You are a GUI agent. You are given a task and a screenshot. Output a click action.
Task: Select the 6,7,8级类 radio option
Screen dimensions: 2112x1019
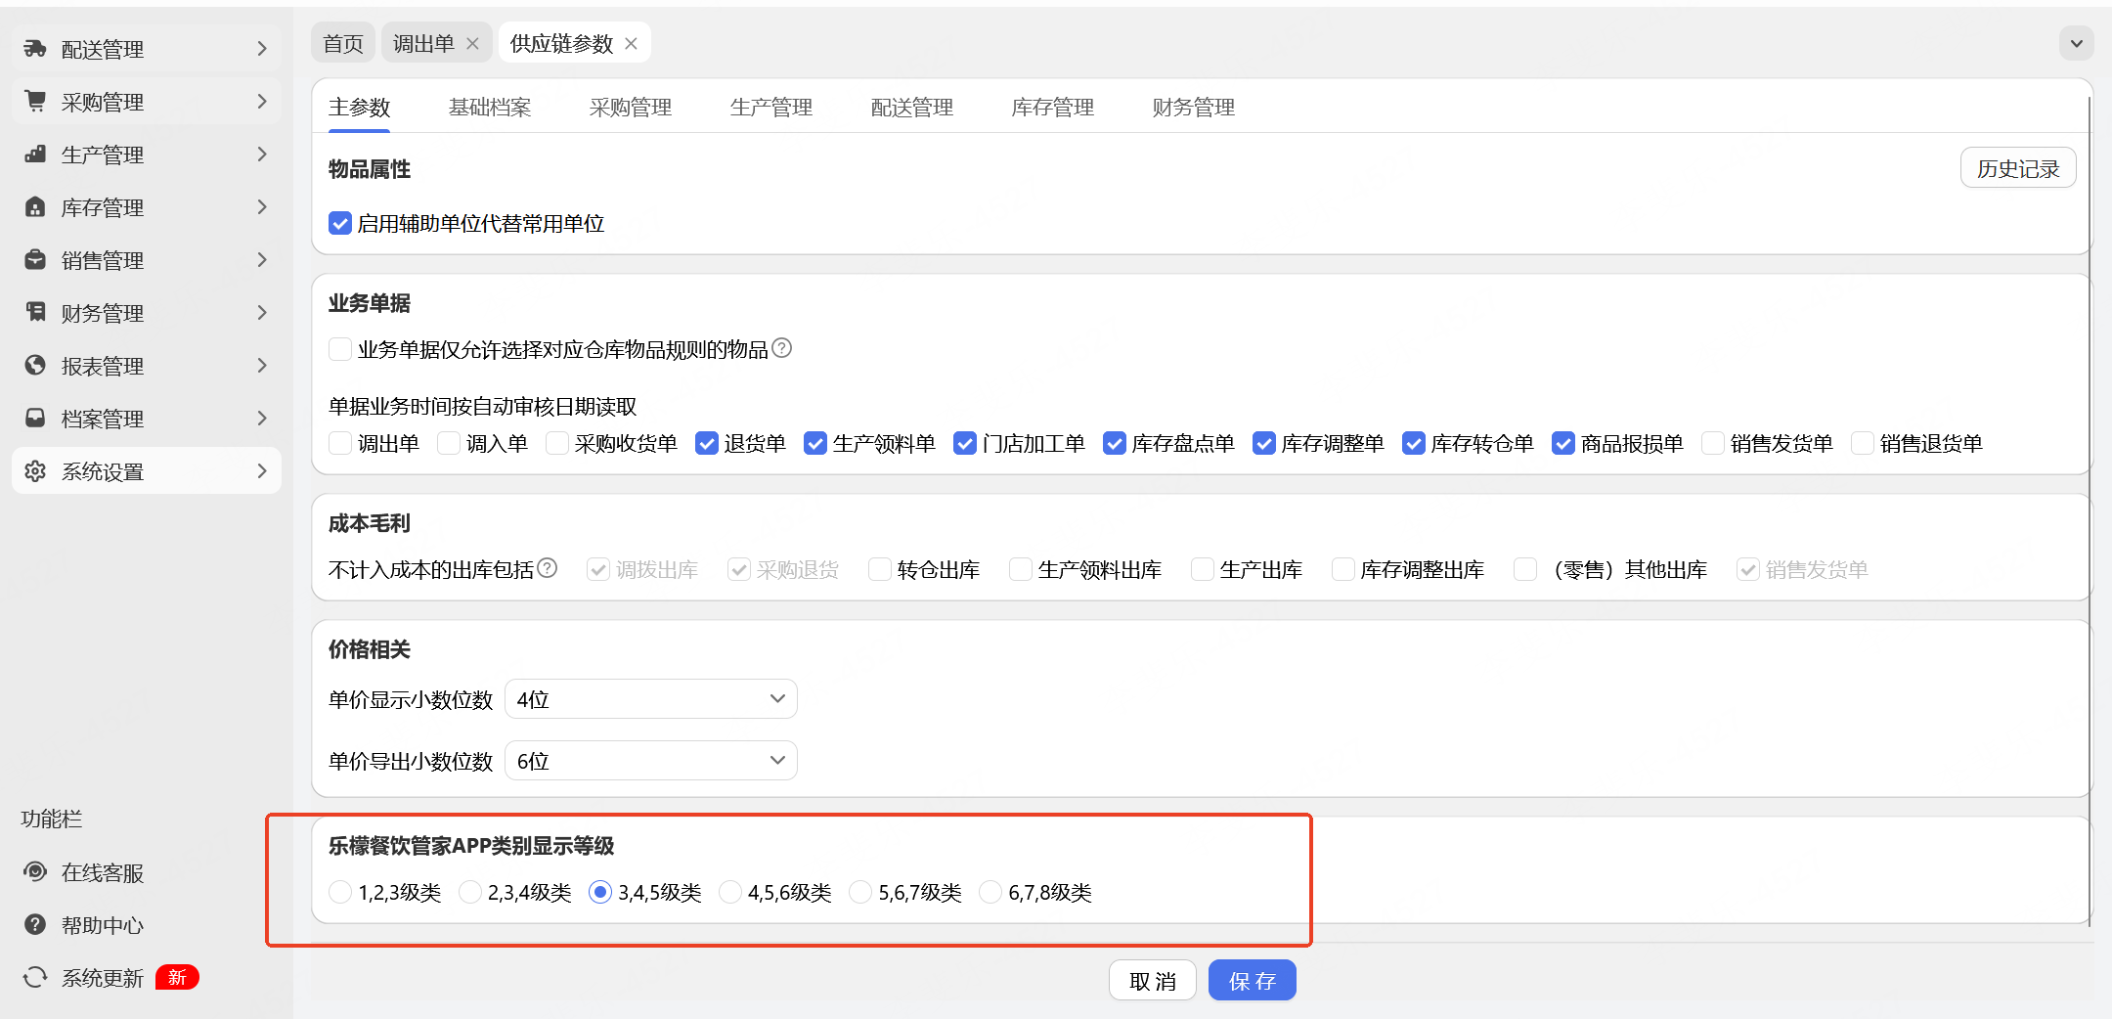[990, 892]
